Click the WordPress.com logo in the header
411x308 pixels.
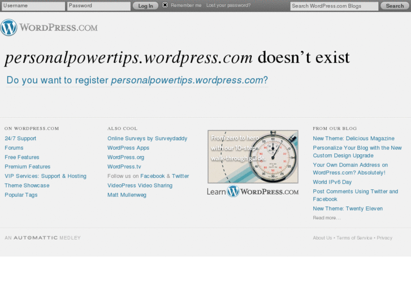pos(49,27)
